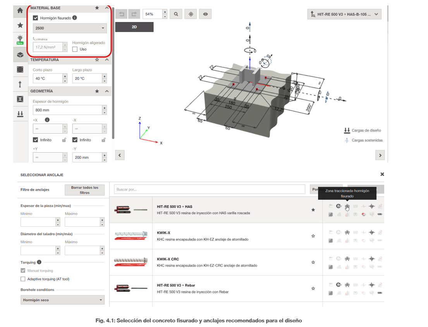Click info icon beside Hormigón fisurado
Image resolution: width=428 pixels, height=327 pixels.
point(74,18)
